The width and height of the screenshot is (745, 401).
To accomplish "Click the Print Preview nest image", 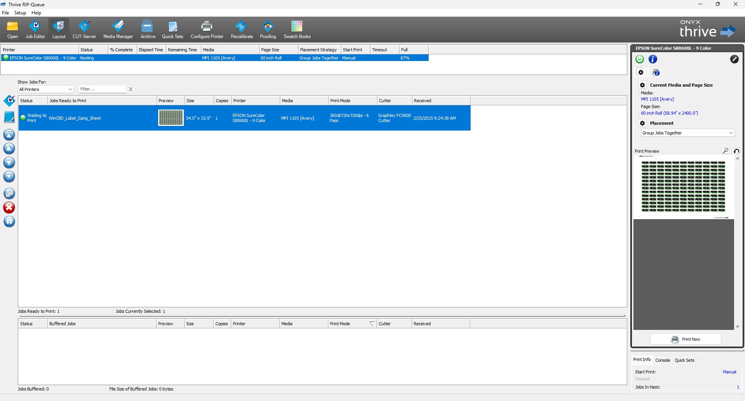I will coord(683,187).
